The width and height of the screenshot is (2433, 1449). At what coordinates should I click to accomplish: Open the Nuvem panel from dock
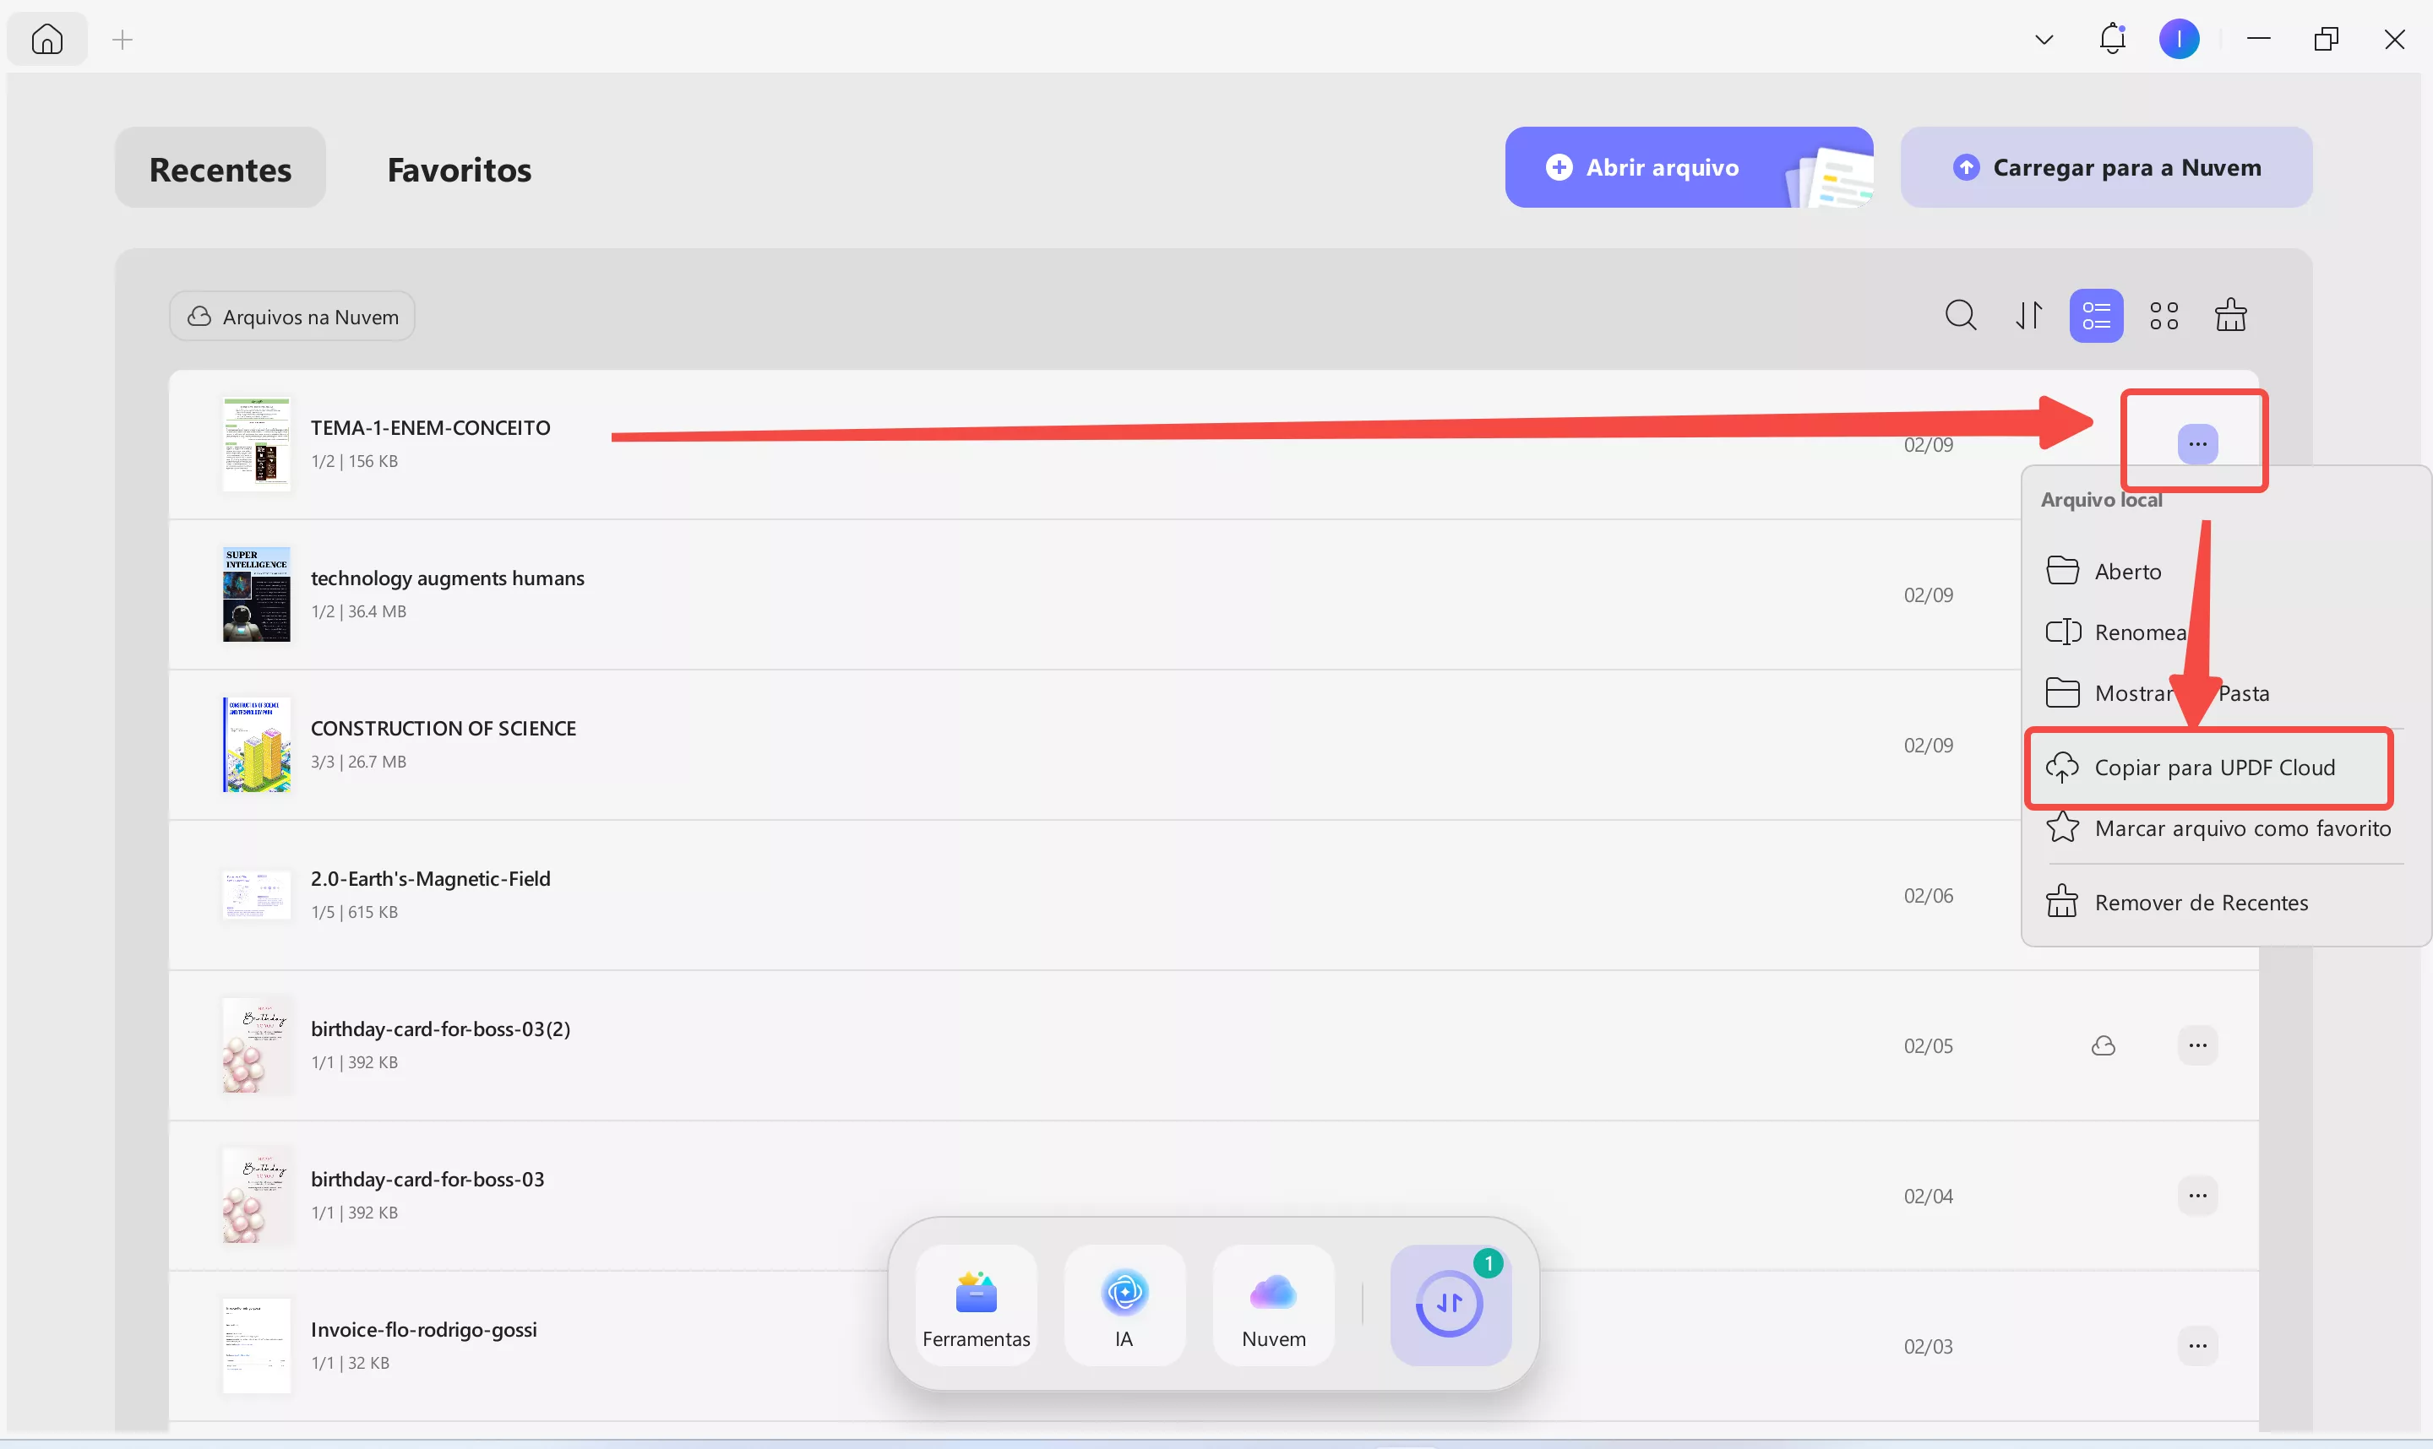click(1272, 1305)
